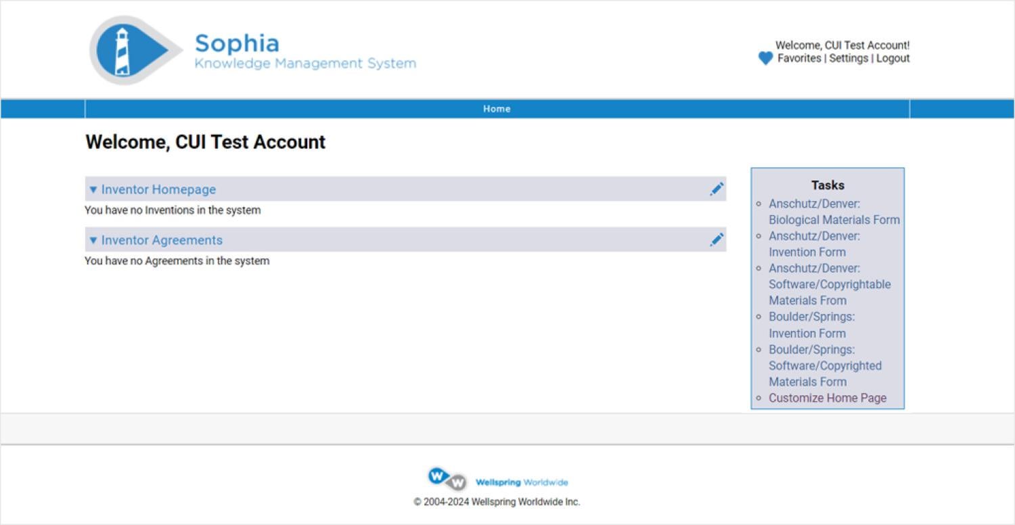1015x525 pixels.
Task: Collapse the Inventor Homepage triangle
Action: click(x=93, y=189)
